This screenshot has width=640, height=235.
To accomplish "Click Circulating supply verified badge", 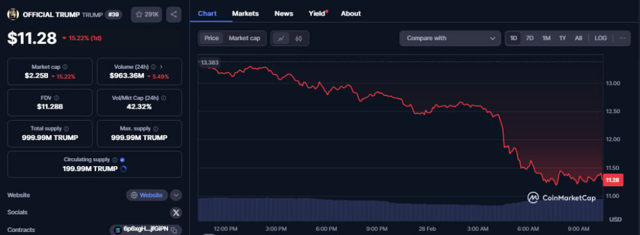I will (x=122, y=160).
